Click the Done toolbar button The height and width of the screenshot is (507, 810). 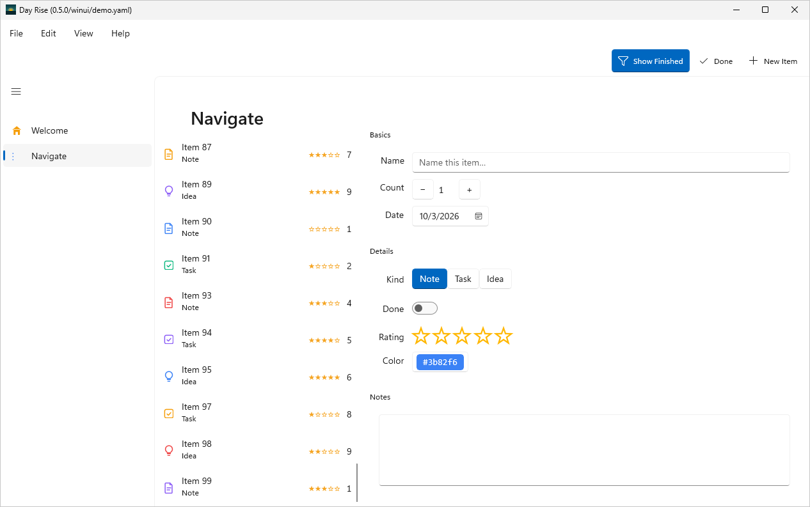716,61
